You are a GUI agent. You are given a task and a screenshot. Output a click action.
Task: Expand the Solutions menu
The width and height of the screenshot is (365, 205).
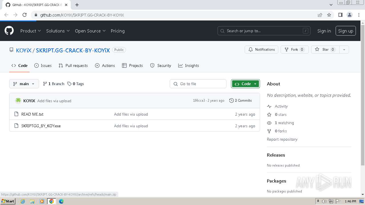58,31
